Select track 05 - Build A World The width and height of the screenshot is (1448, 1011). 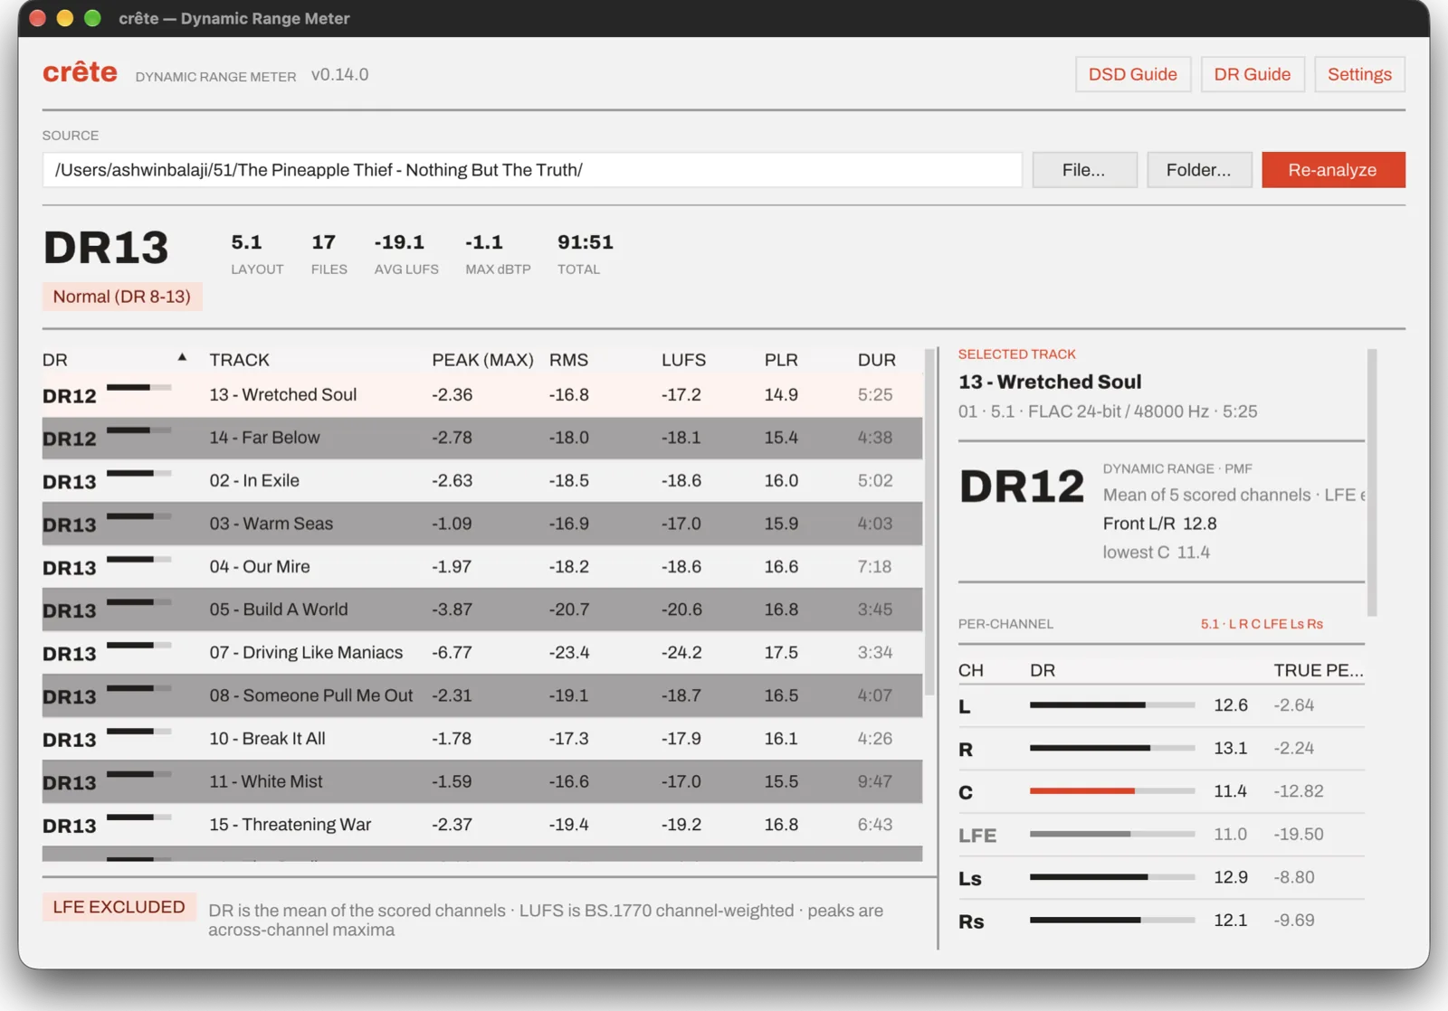click(x=482, y=609)
